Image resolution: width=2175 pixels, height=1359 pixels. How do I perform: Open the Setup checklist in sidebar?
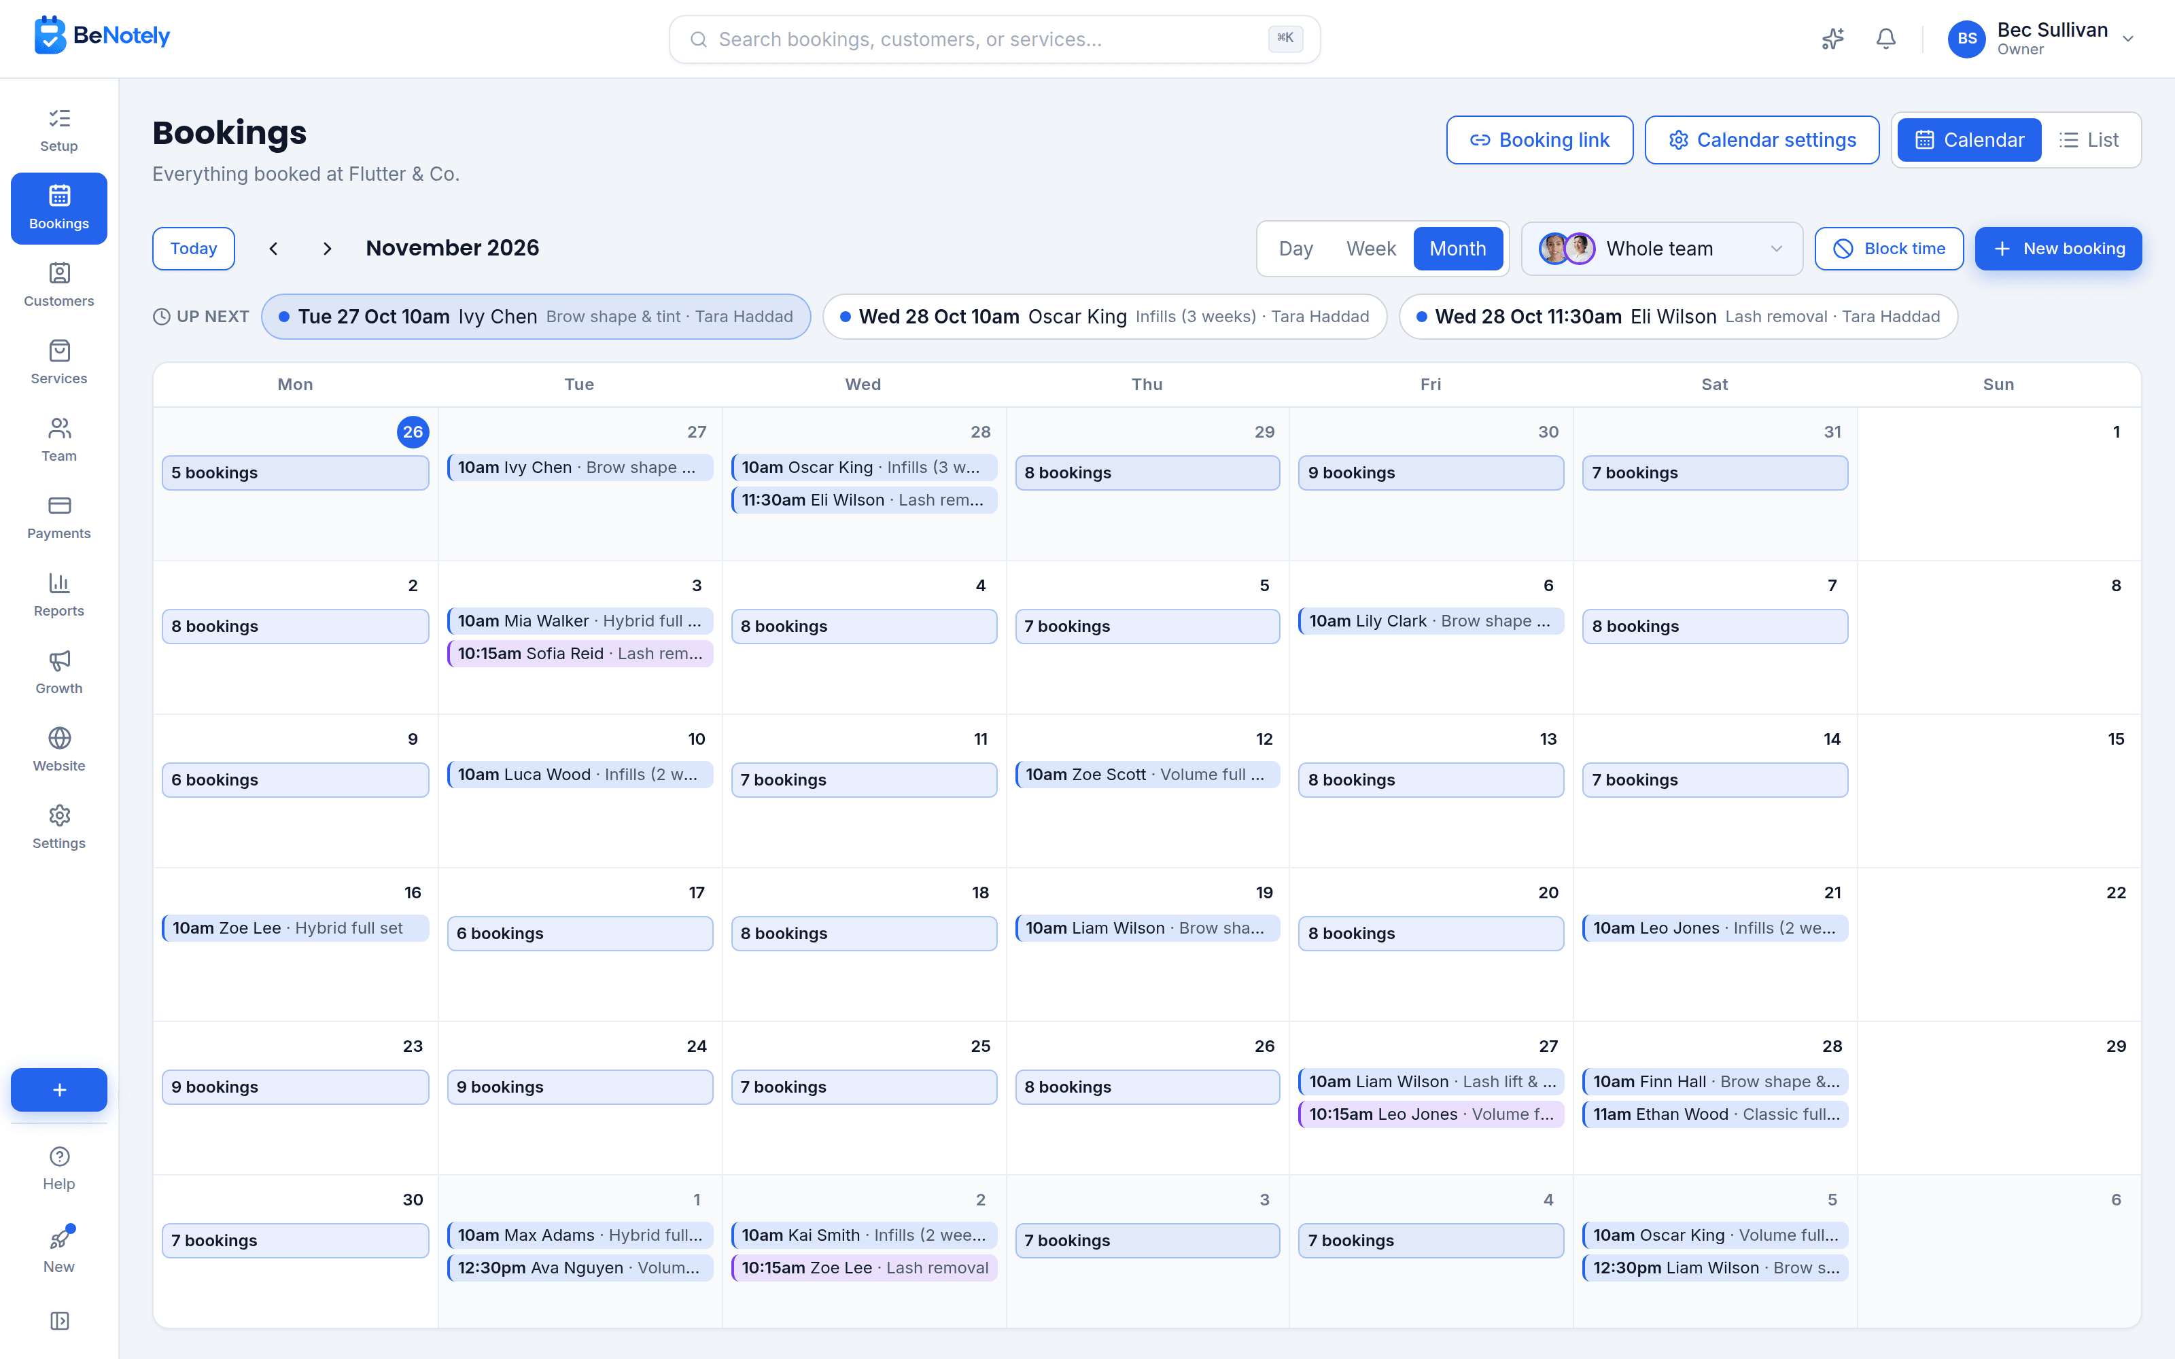(x=59, y=130)
